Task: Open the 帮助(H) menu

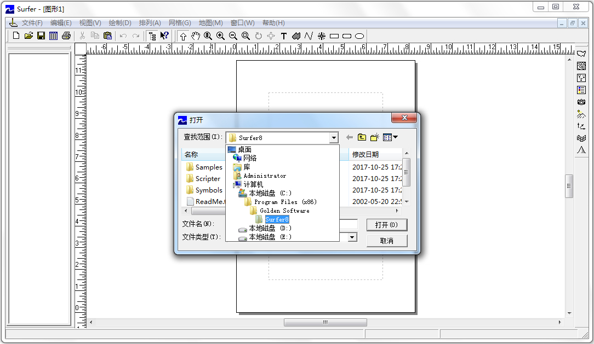Action: point(273,23)
